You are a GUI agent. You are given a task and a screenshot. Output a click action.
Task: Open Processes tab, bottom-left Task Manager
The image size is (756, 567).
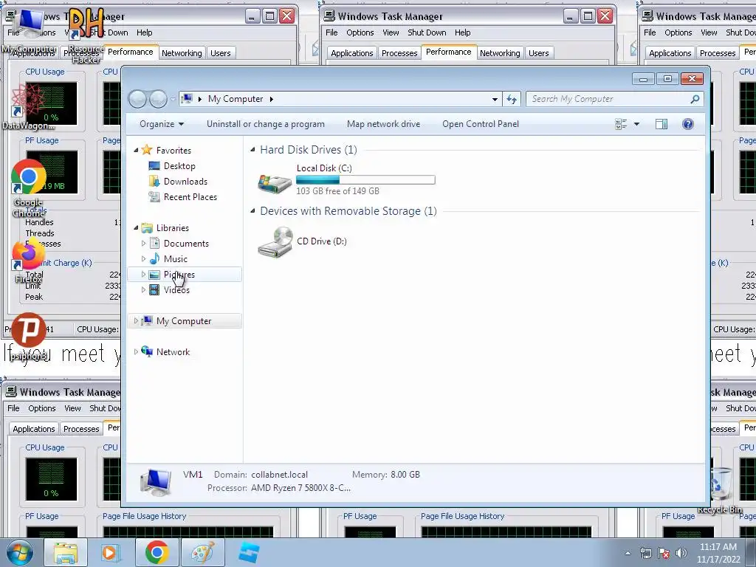[x=81, y=429]
